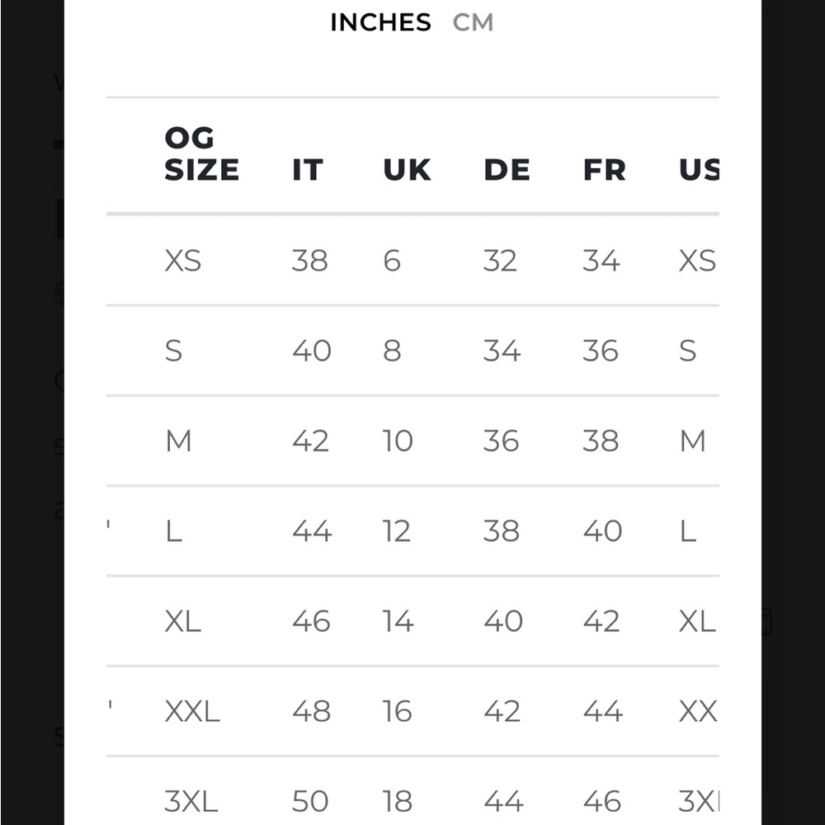Screen dimensions: 825x825
Task: Select the INCHES unit option
Action: pyautogui.click(x=380, y=22)
